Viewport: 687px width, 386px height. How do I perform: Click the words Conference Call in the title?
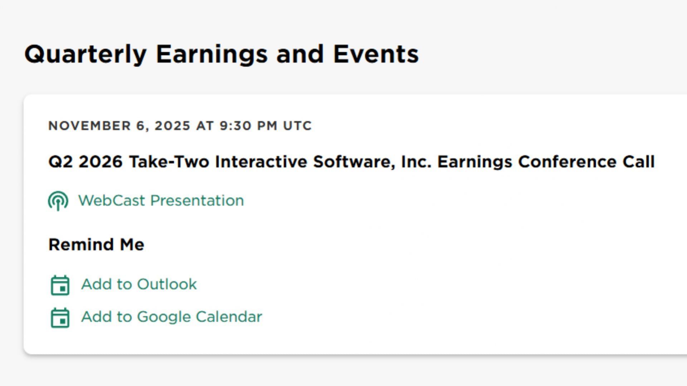(586, 162)
